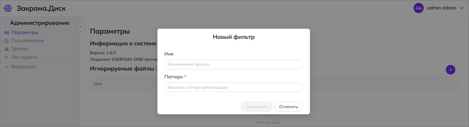469x127 pixels.
Task: Click the Закрома.Диск logo icon
Action: 8,8
